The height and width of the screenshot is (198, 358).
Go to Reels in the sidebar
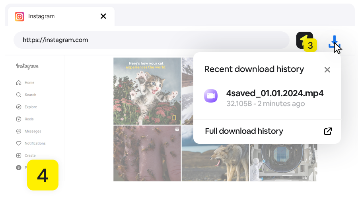click(x=19, y=119)
